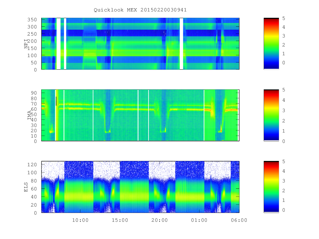Click the 5 label on IMA colorbar

point(284,90)
